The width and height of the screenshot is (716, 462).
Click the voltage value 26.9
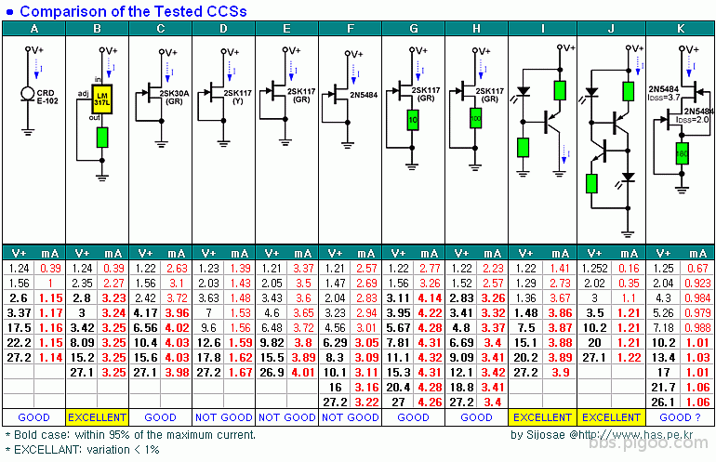pos(272,373)
